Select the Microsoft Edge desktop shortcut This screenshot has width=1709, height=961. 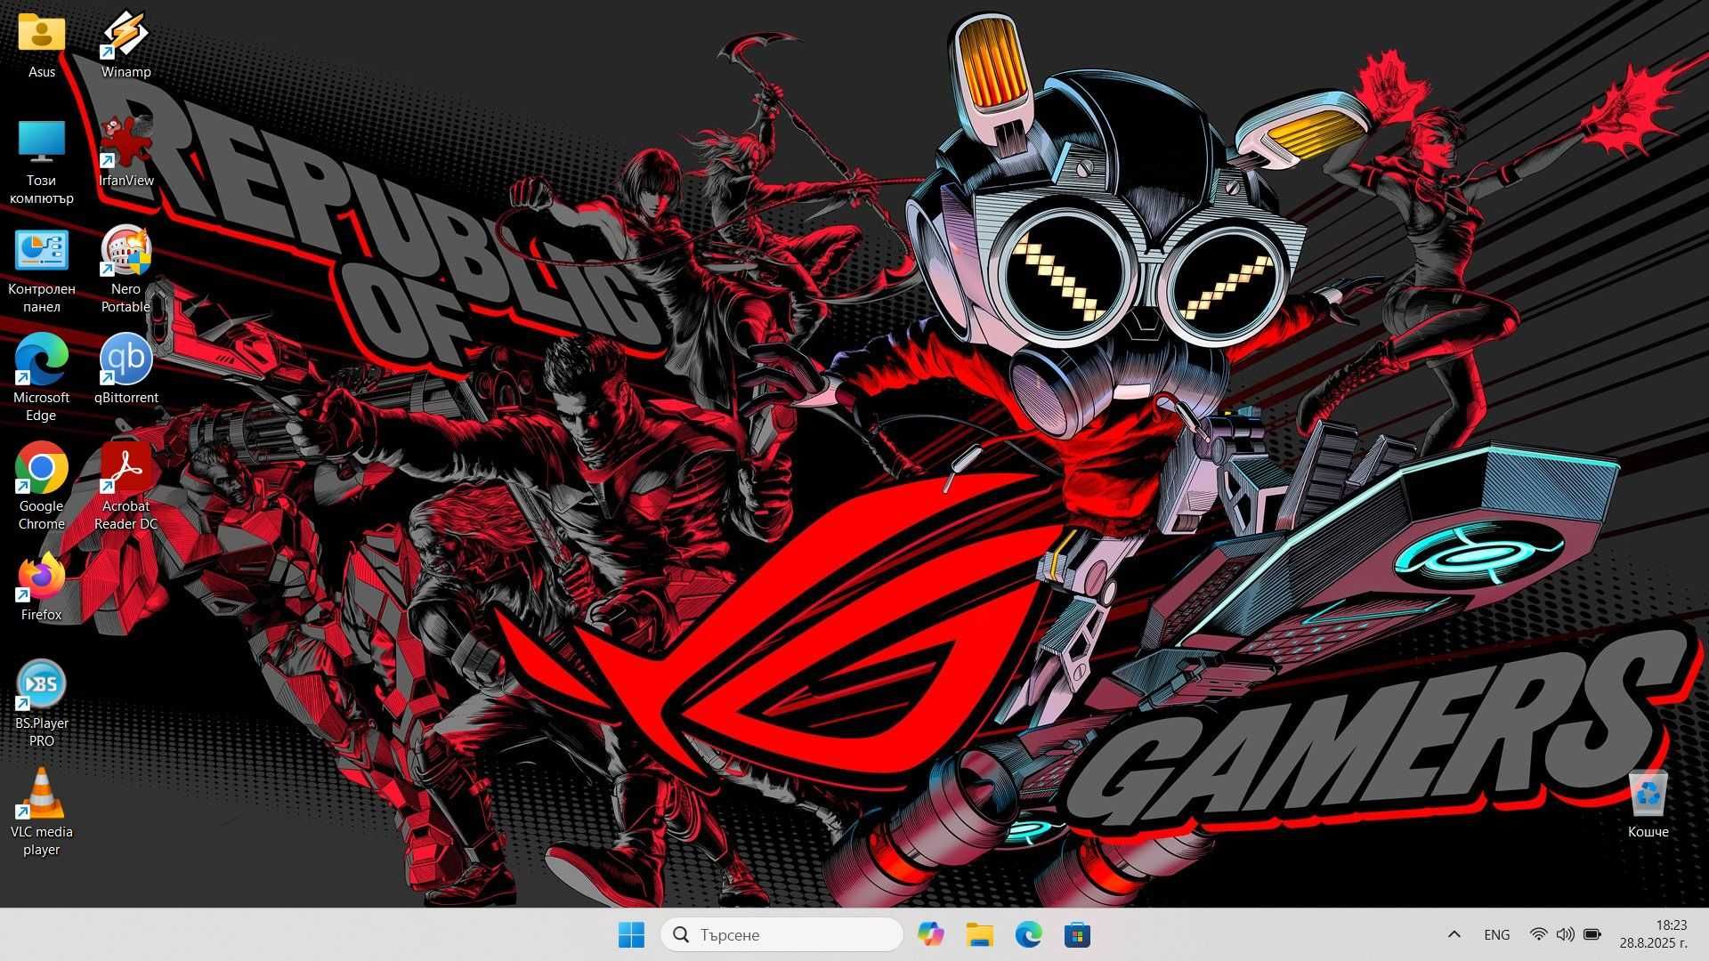click(x=41, y=379)
